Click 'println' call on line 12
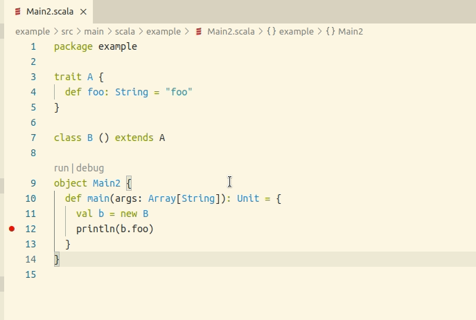Screen dimensions: 476x320 click(96, 229)
